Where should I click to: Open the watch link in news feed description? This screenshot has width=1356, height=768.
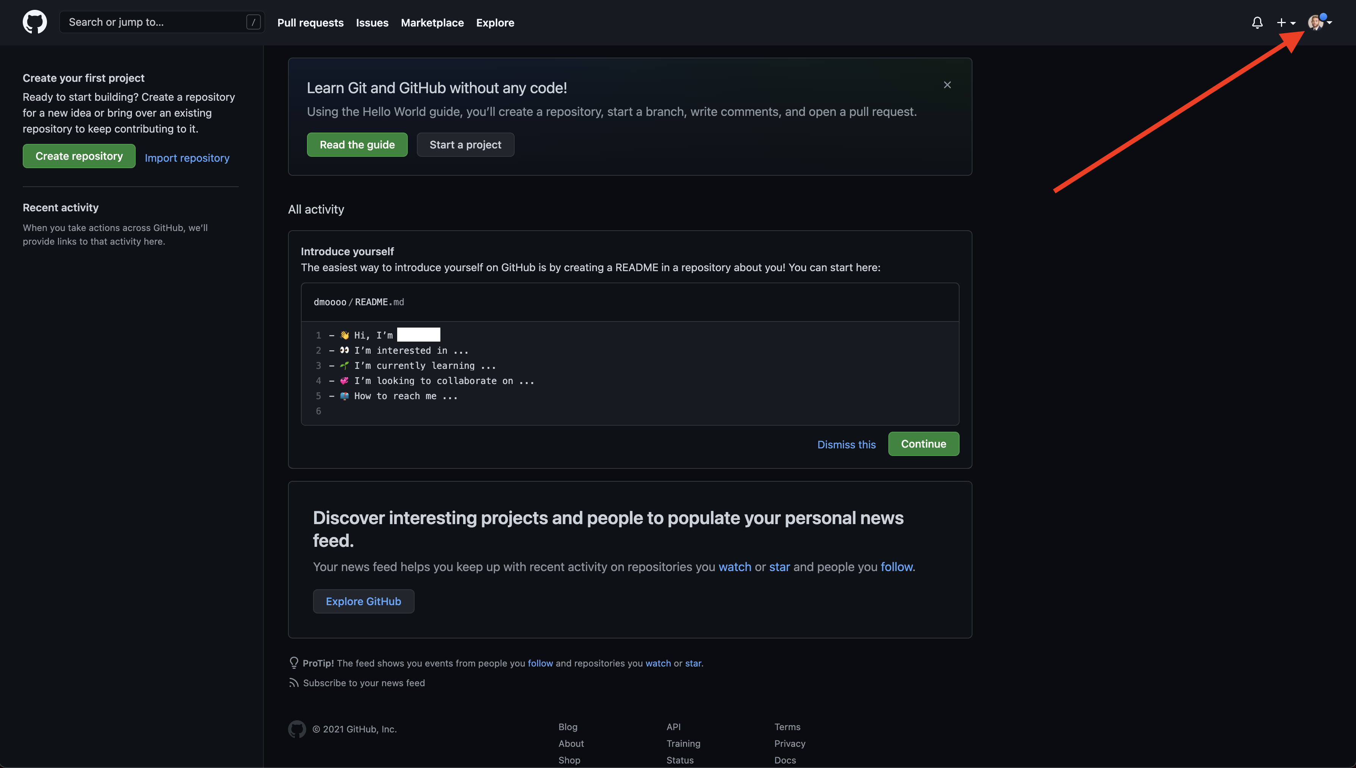click(x=735, y=567)
